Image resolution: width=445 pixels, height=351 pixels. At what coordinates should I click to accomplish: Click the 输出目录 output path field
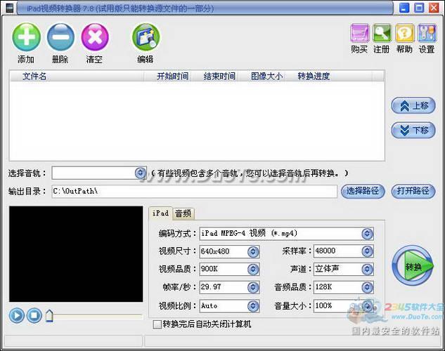tap(195, 191)
